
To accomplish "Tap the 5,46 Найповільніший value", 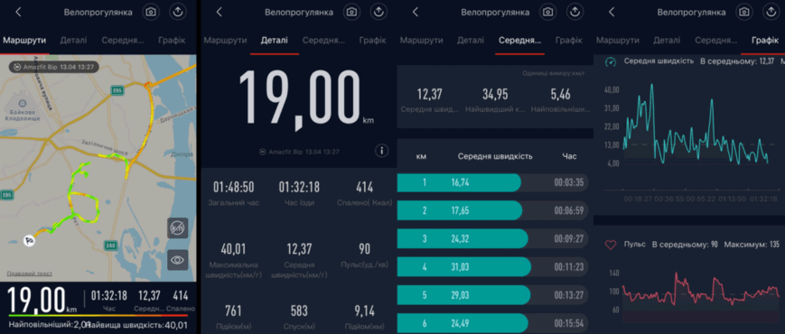I will coord(560,94).
